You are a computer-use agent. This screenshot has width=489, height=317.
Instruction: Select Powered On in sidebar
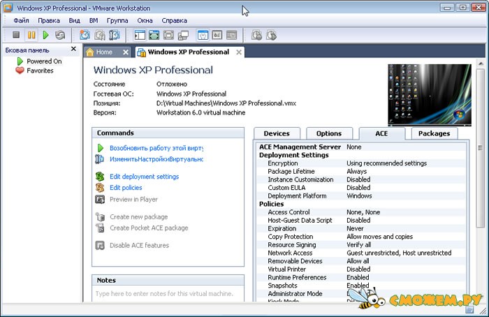pos(44,61)
